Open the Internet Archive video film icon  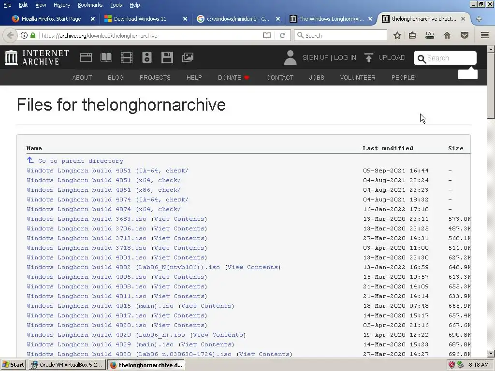pos(126,57)
